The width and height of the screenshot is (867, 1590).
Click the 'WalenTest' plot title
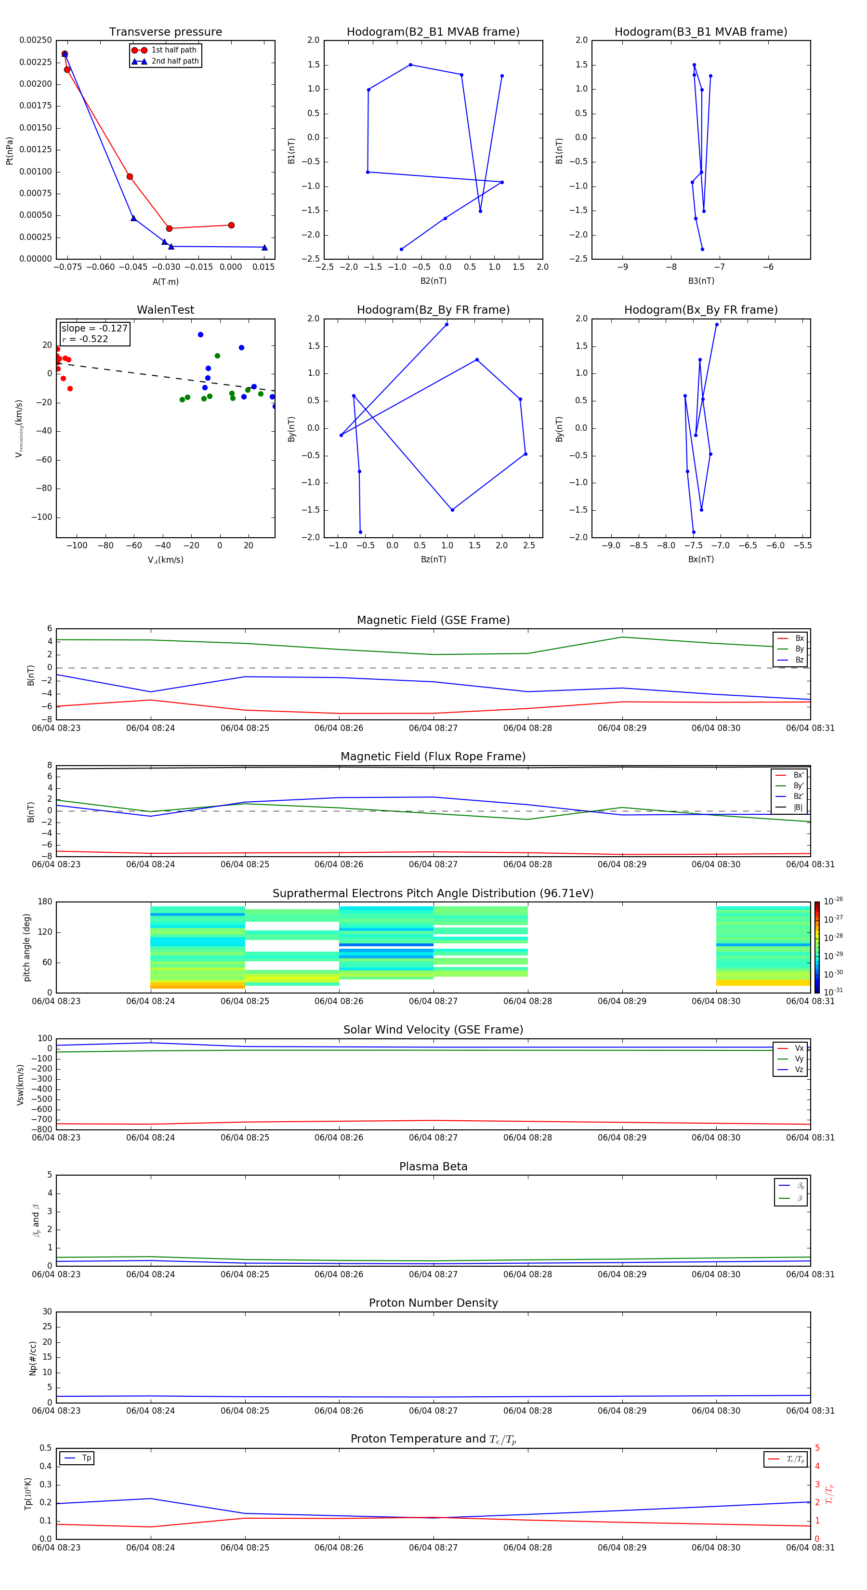pyautogui.click(x=165, y=310)
